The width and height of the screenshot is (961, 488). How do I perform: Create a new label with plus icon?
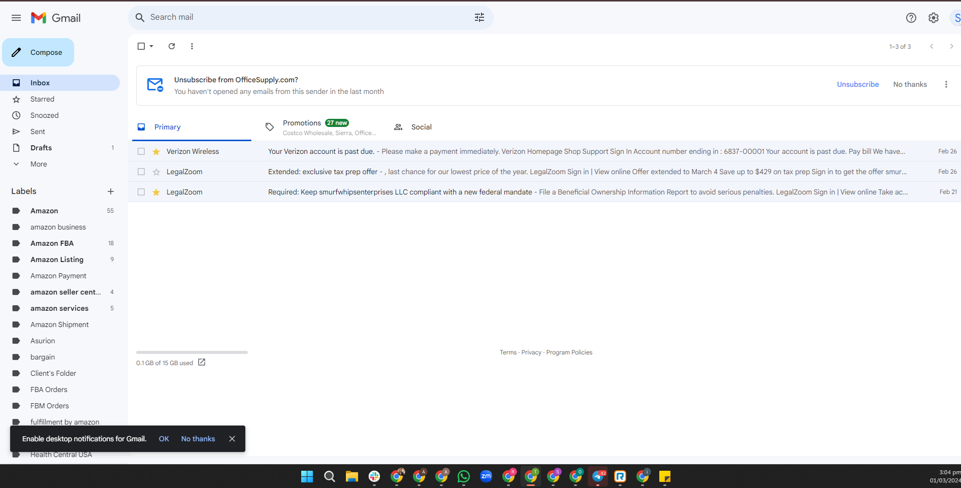coord(111,191)
